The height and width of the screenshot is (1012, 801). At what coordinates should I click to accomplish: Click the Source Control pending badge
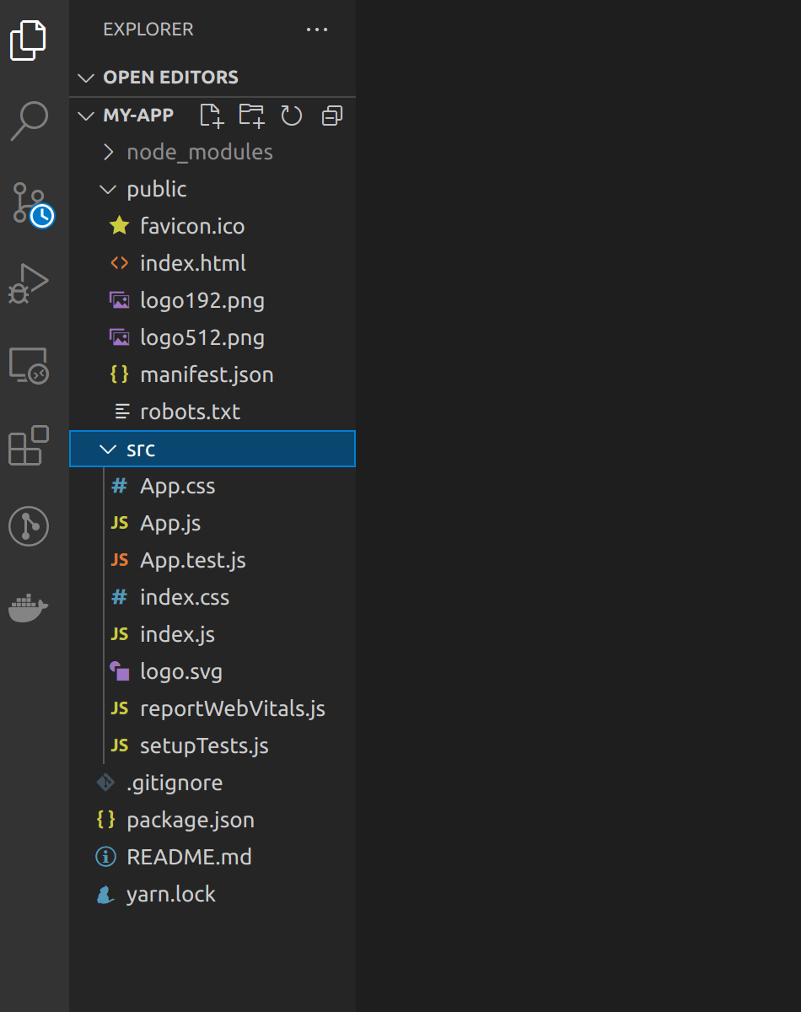(40, 216)
